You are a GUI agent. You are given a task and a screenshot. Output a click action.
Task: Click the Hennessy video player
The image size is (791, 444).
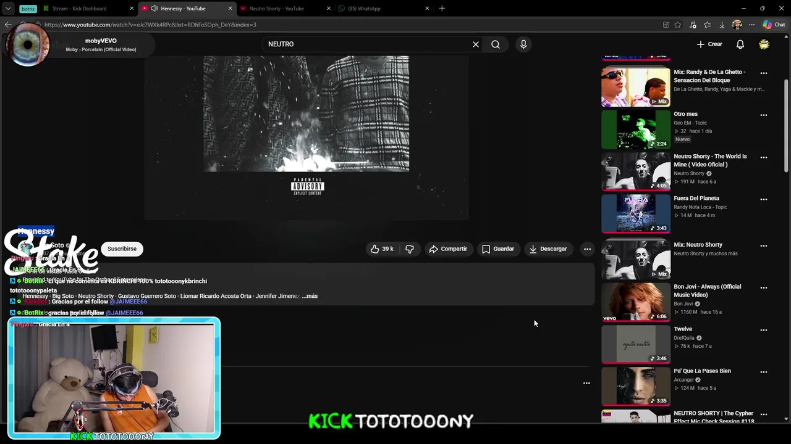pyautogui.click(x=307, y=139)
